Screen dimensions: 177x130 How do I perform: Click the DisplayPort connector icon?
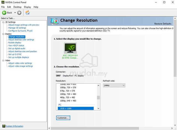pos(58,76)
